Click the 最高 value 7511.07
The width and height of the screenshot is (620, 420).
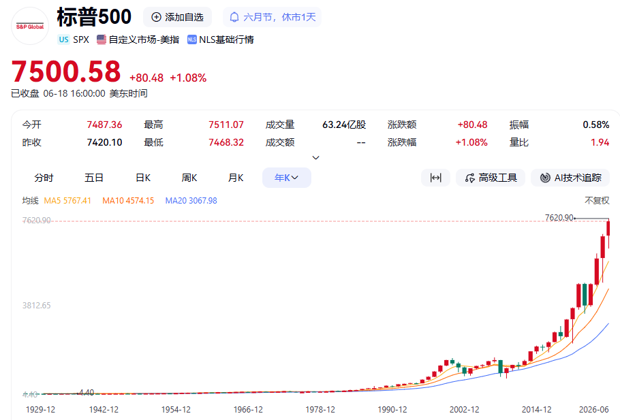[226, 125]
